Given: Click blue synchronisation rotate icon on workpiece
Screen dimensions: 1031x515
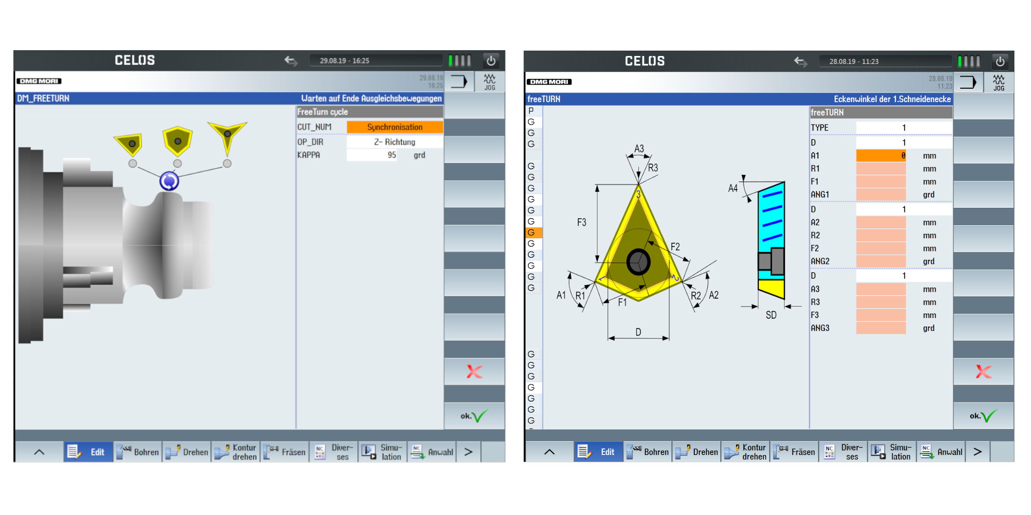Looking at the screenshot, I should [169, 181].
